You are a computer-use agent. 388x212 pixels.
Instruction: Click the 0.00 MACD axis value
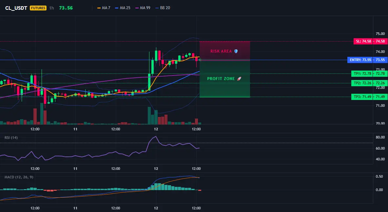[379, 190]
